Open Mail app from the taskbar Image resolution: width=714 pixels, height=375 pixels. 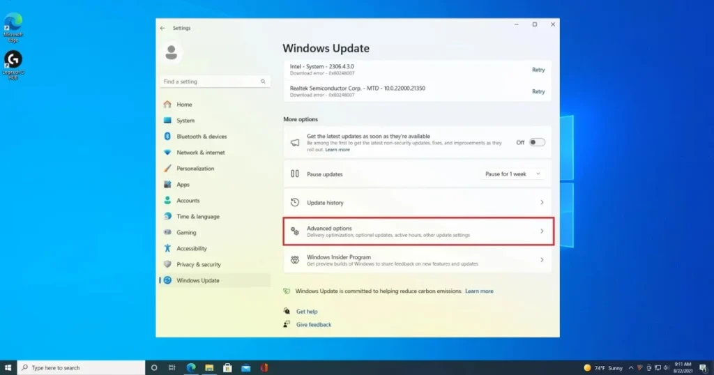click(246, 368)
